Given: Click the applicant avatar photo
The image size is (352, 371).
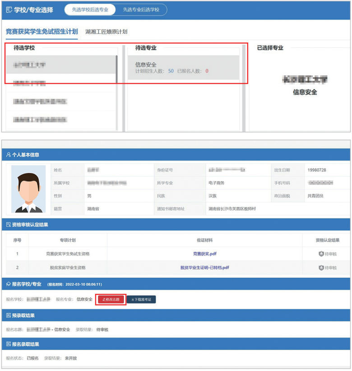Looking at the screenshot, I should 28,189.
